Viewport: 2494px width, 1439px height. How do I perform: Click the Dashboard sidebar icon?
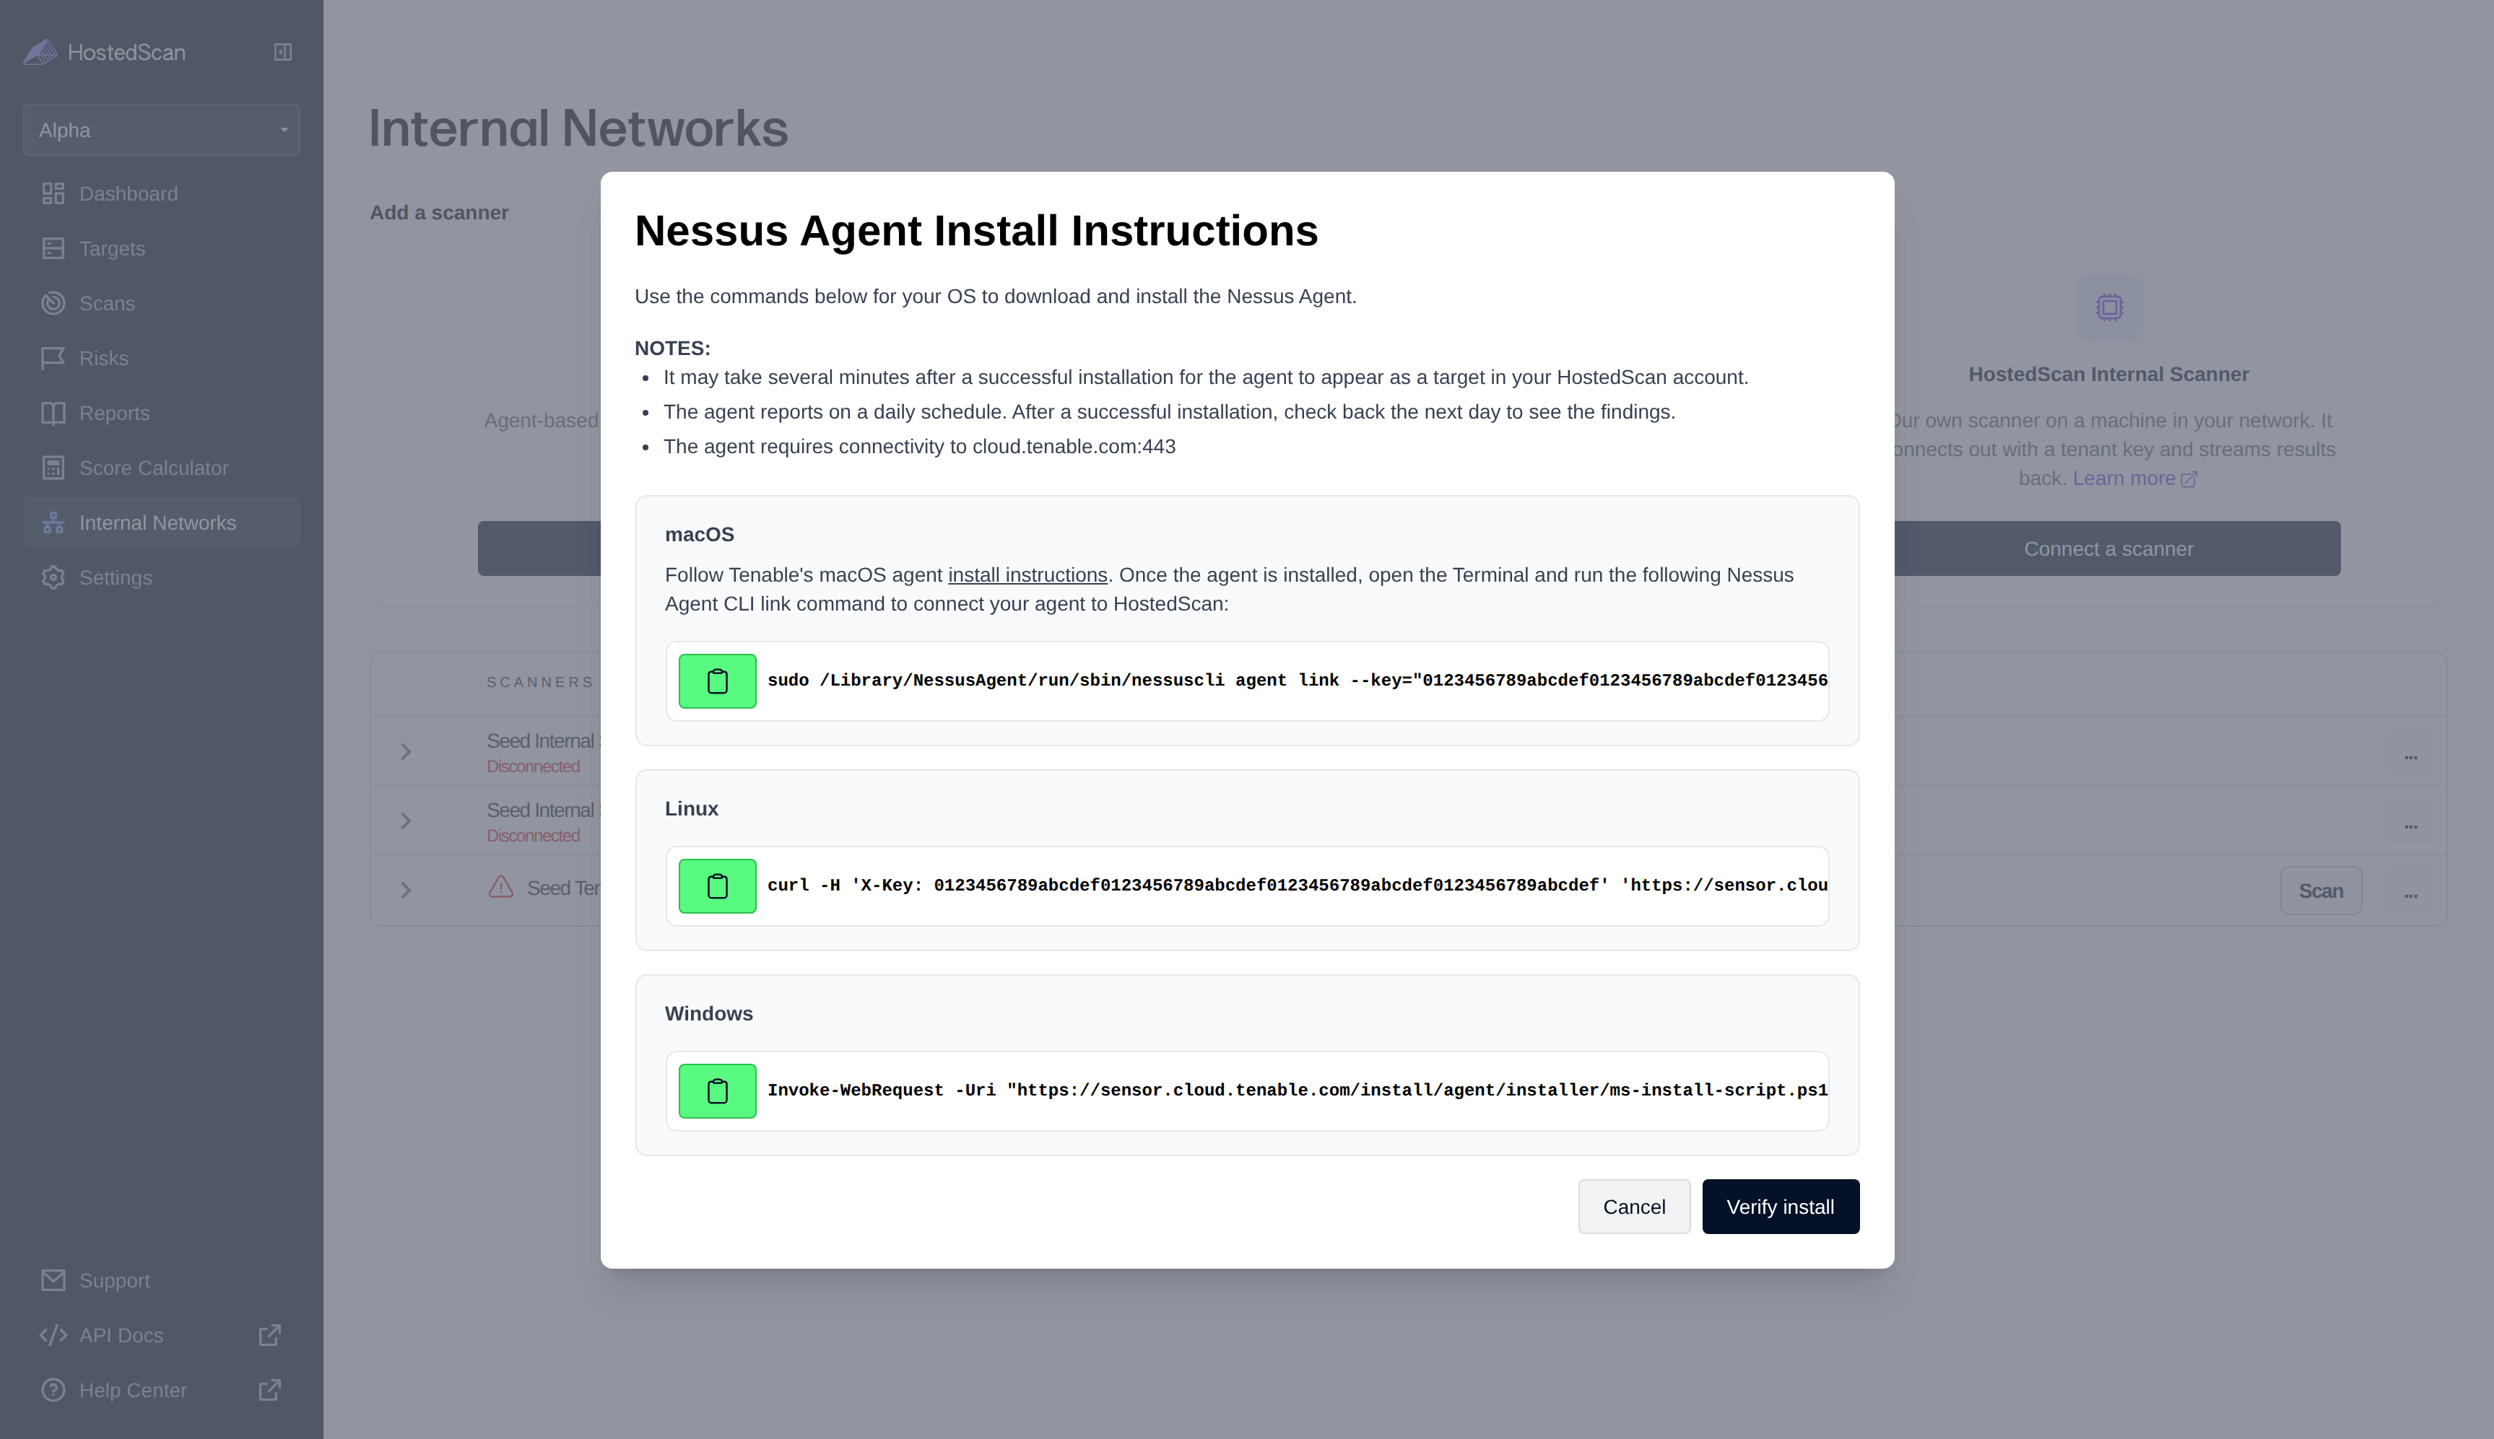(53, 193)
